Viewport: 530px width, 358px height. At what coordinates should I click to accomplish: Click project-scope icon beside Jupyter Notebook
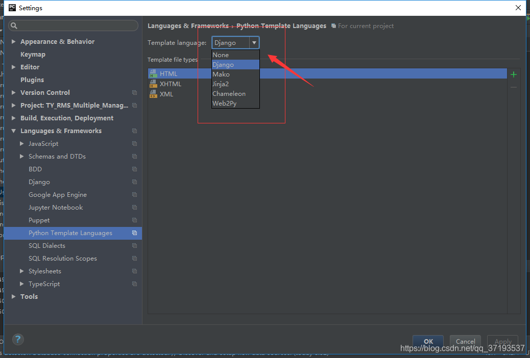[134, 208]
